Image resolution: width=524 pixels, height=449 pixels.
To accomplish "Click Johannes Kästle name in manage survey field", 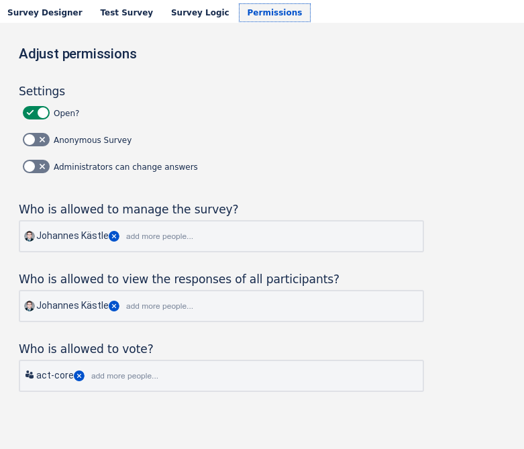I will (72, 236).
